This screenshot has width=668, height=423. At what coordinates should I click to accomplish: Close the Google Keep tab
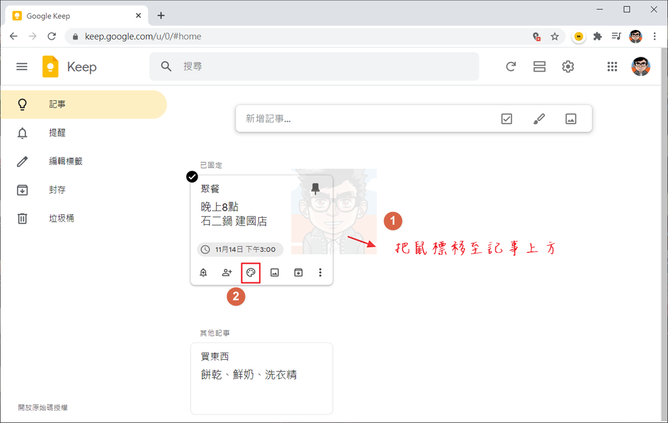138,16
